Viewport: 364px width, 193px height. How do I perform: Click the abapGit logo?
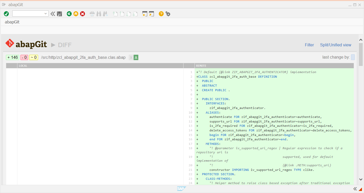26,44
